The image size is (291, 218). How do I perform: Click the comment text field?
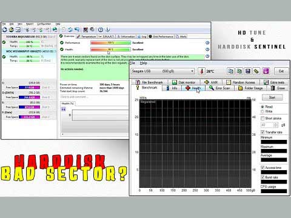(x=94, y=97)
